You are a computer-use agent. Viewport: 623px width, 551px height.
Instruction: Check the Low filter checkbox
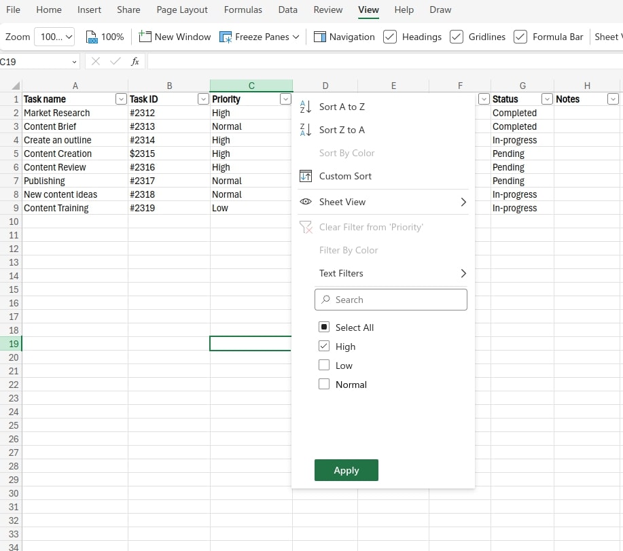click(324, 365)
